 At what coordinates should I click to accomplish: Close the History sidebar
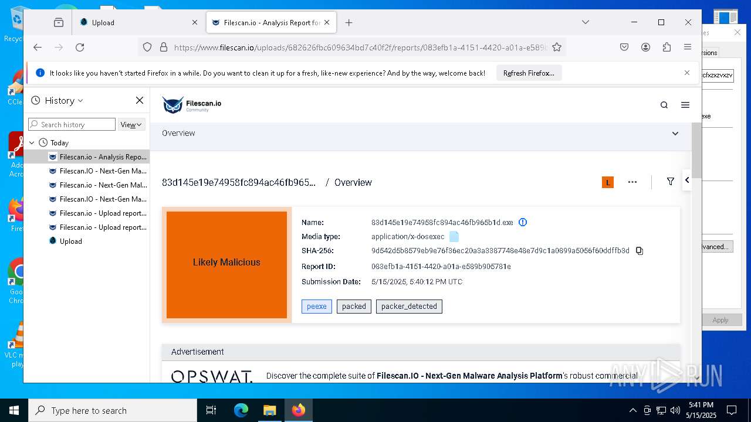pos(140,100)
